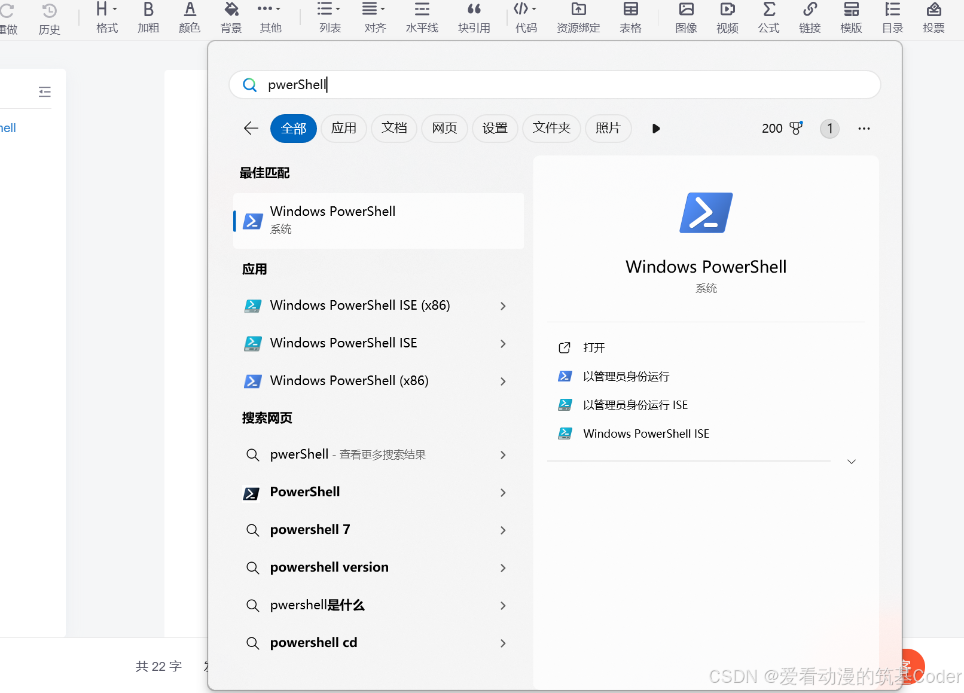Show more filter tabs with play arrow
This screenshot has width=964, height=693.
[x=656, y=129]
